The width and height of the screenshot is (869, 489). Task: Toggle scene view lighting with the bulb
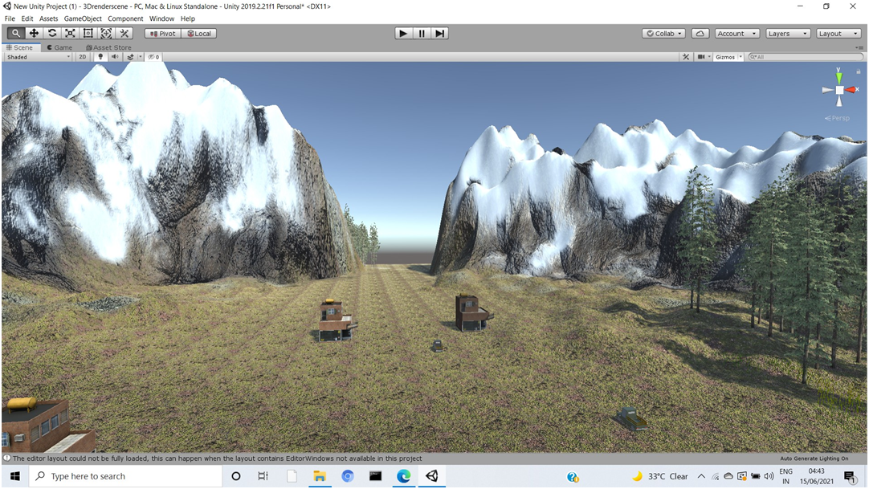click(100, 56)
